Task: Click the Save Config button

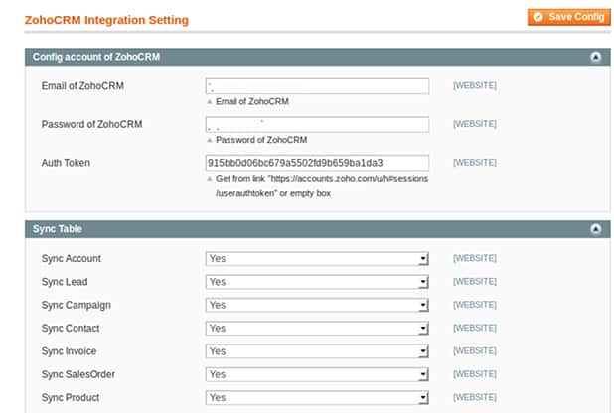Action: click(568, 17)
